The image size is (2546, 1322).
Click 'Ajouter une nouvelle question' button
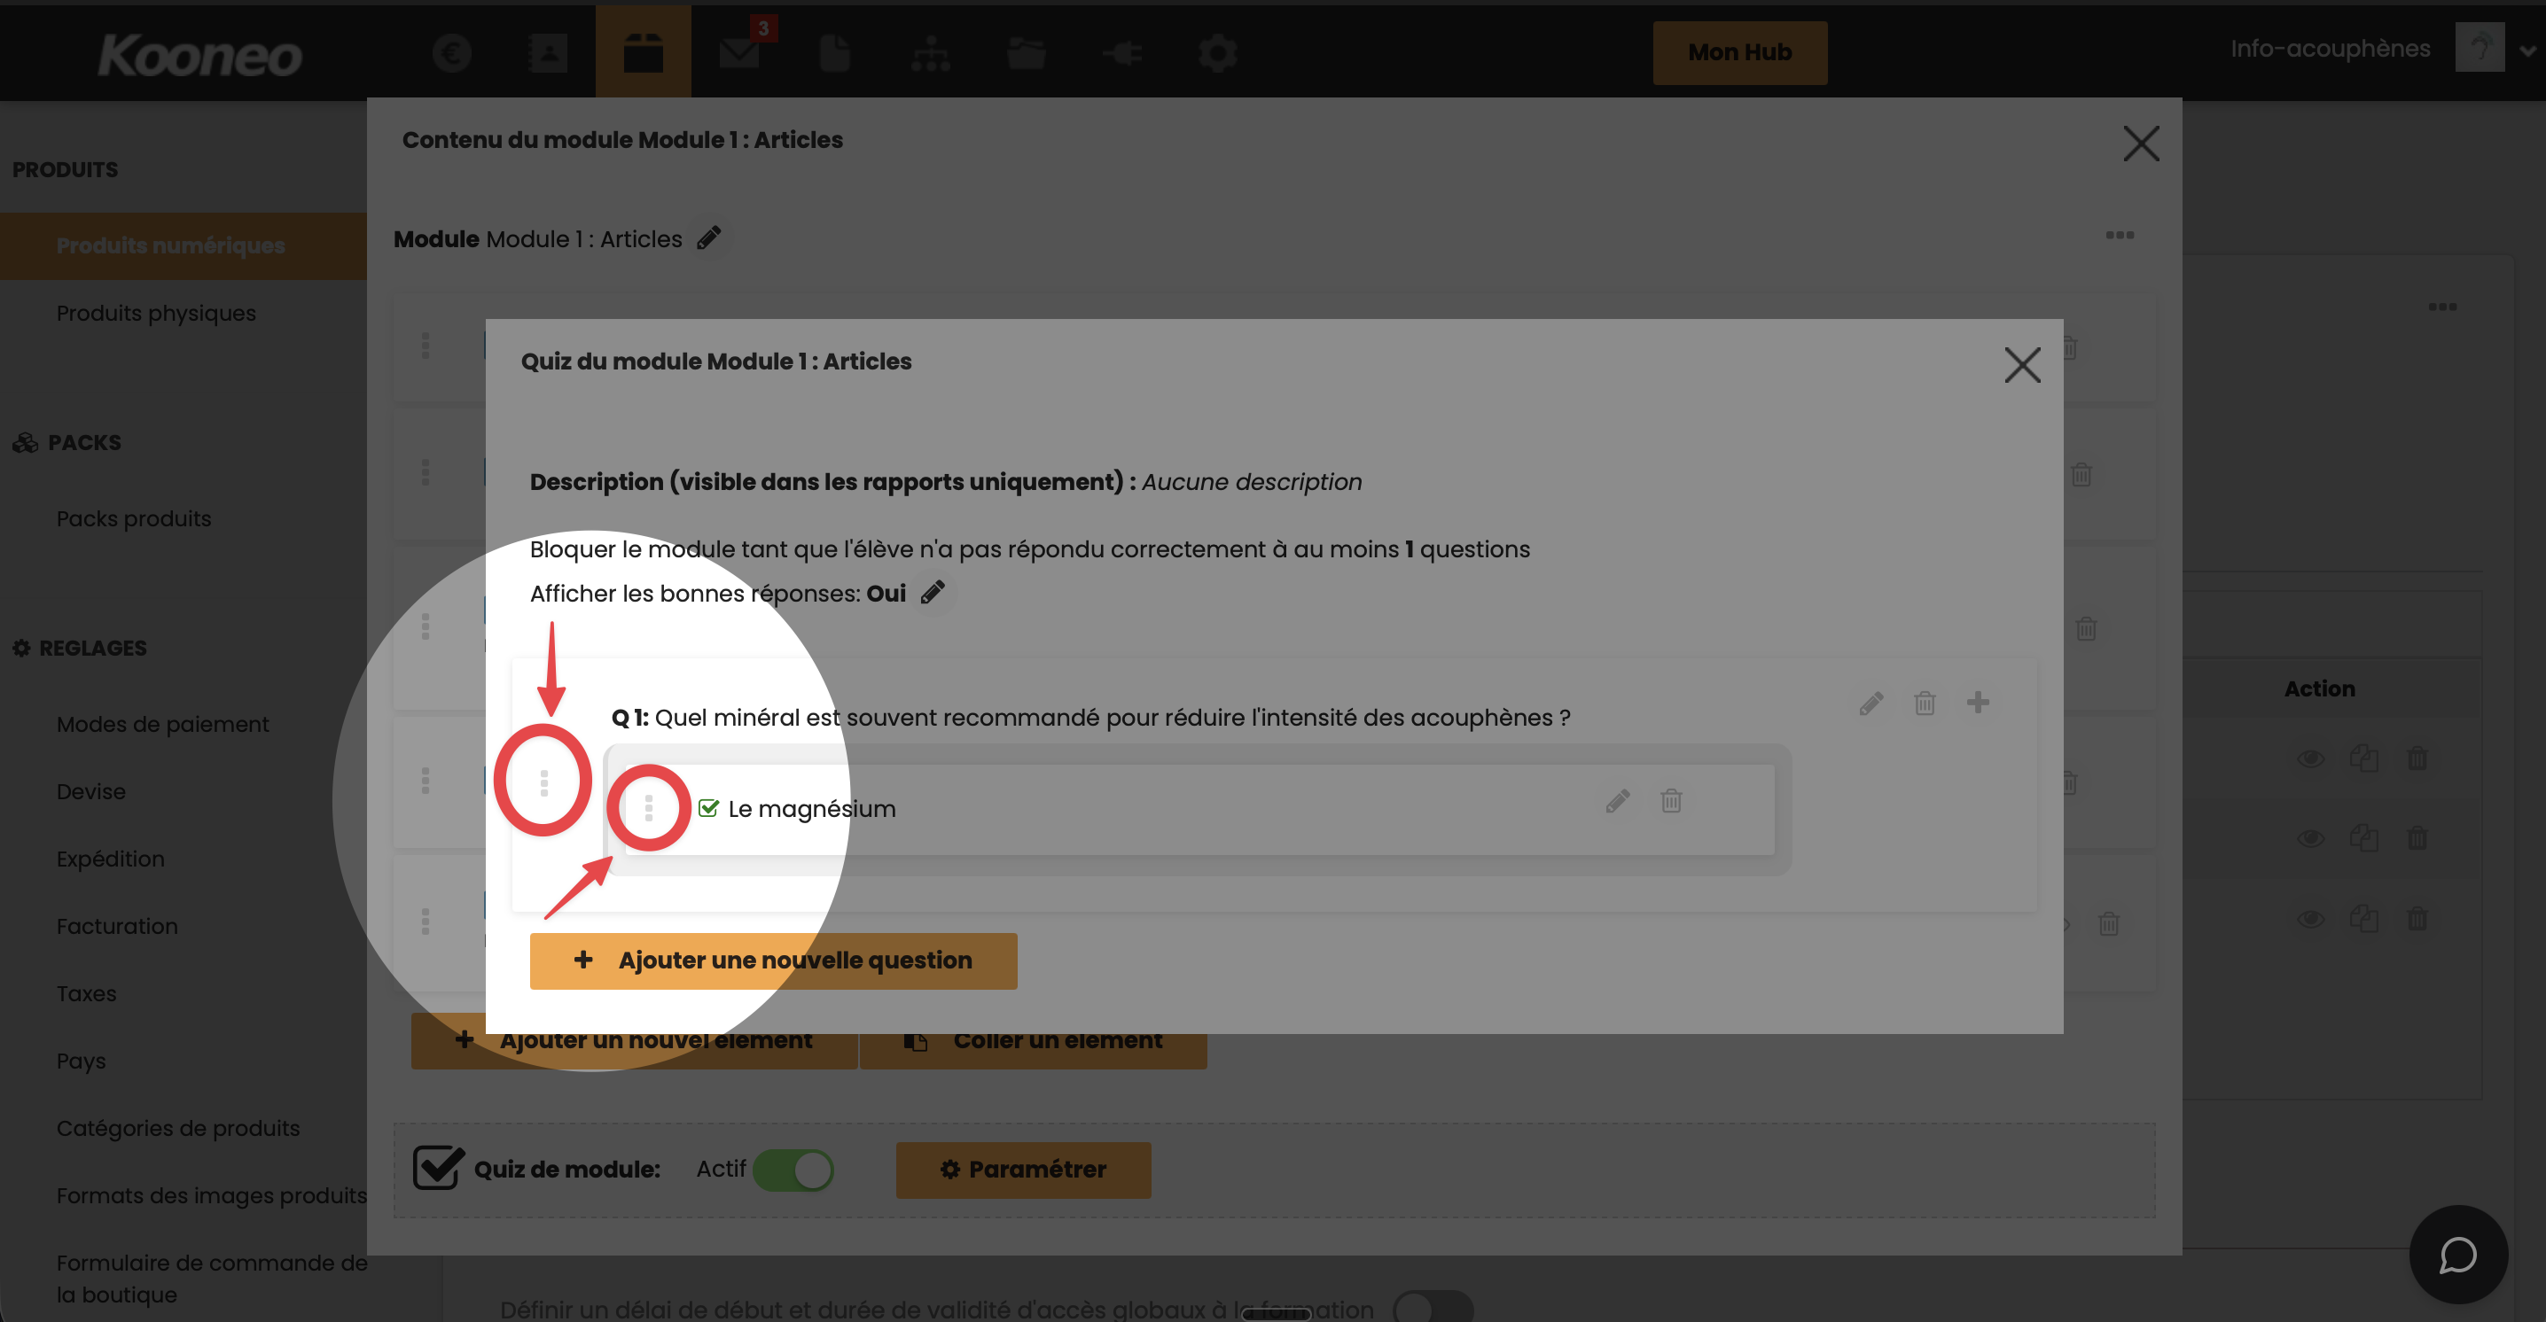point(773,960)
